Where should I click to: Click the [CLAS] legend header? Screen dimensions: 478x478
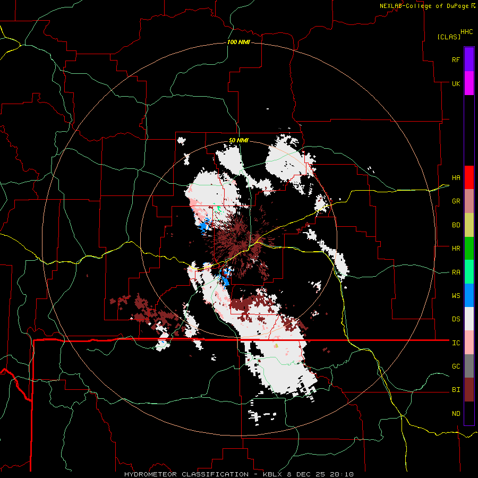click(x=449, y=37)
